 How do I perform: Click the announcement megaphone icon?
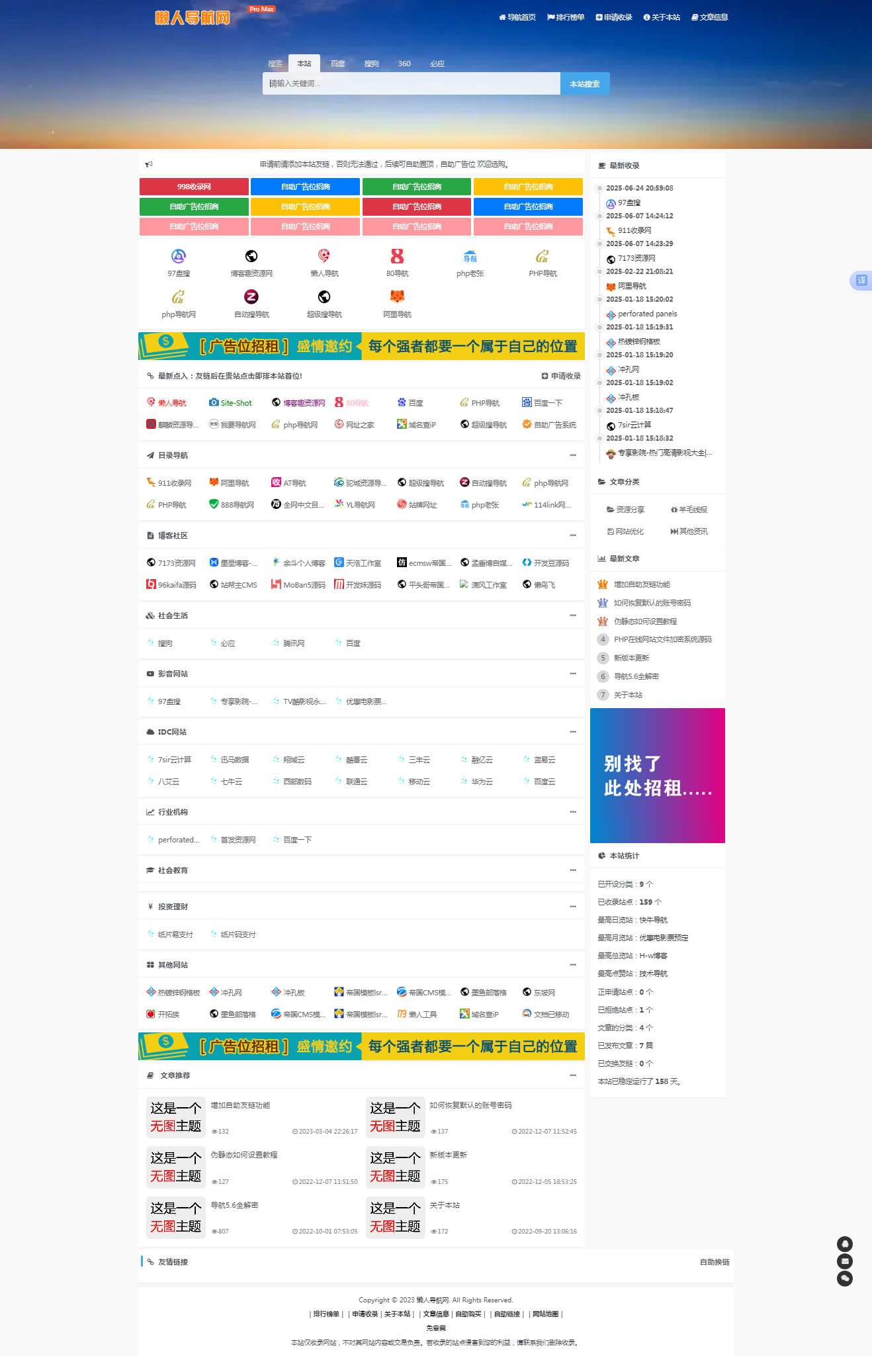[x=149, y=164]
